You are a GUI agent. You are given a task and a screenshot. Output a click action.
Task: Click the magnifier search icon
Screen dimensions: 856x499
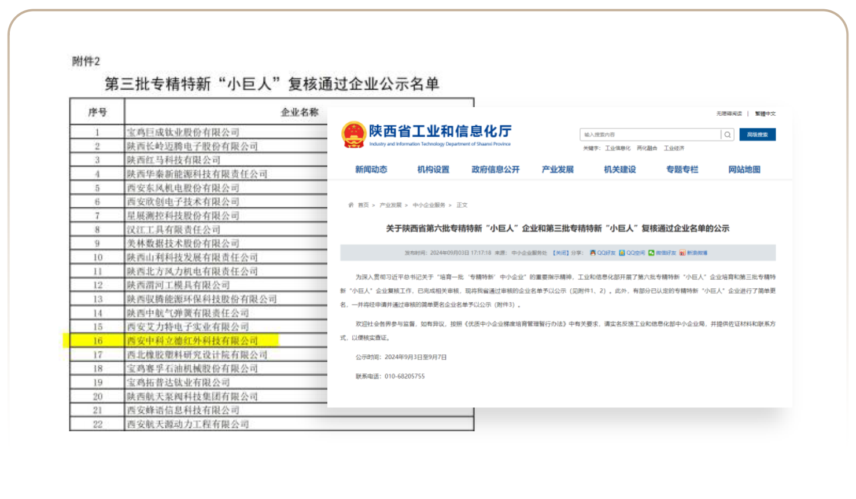coord(728,135)
